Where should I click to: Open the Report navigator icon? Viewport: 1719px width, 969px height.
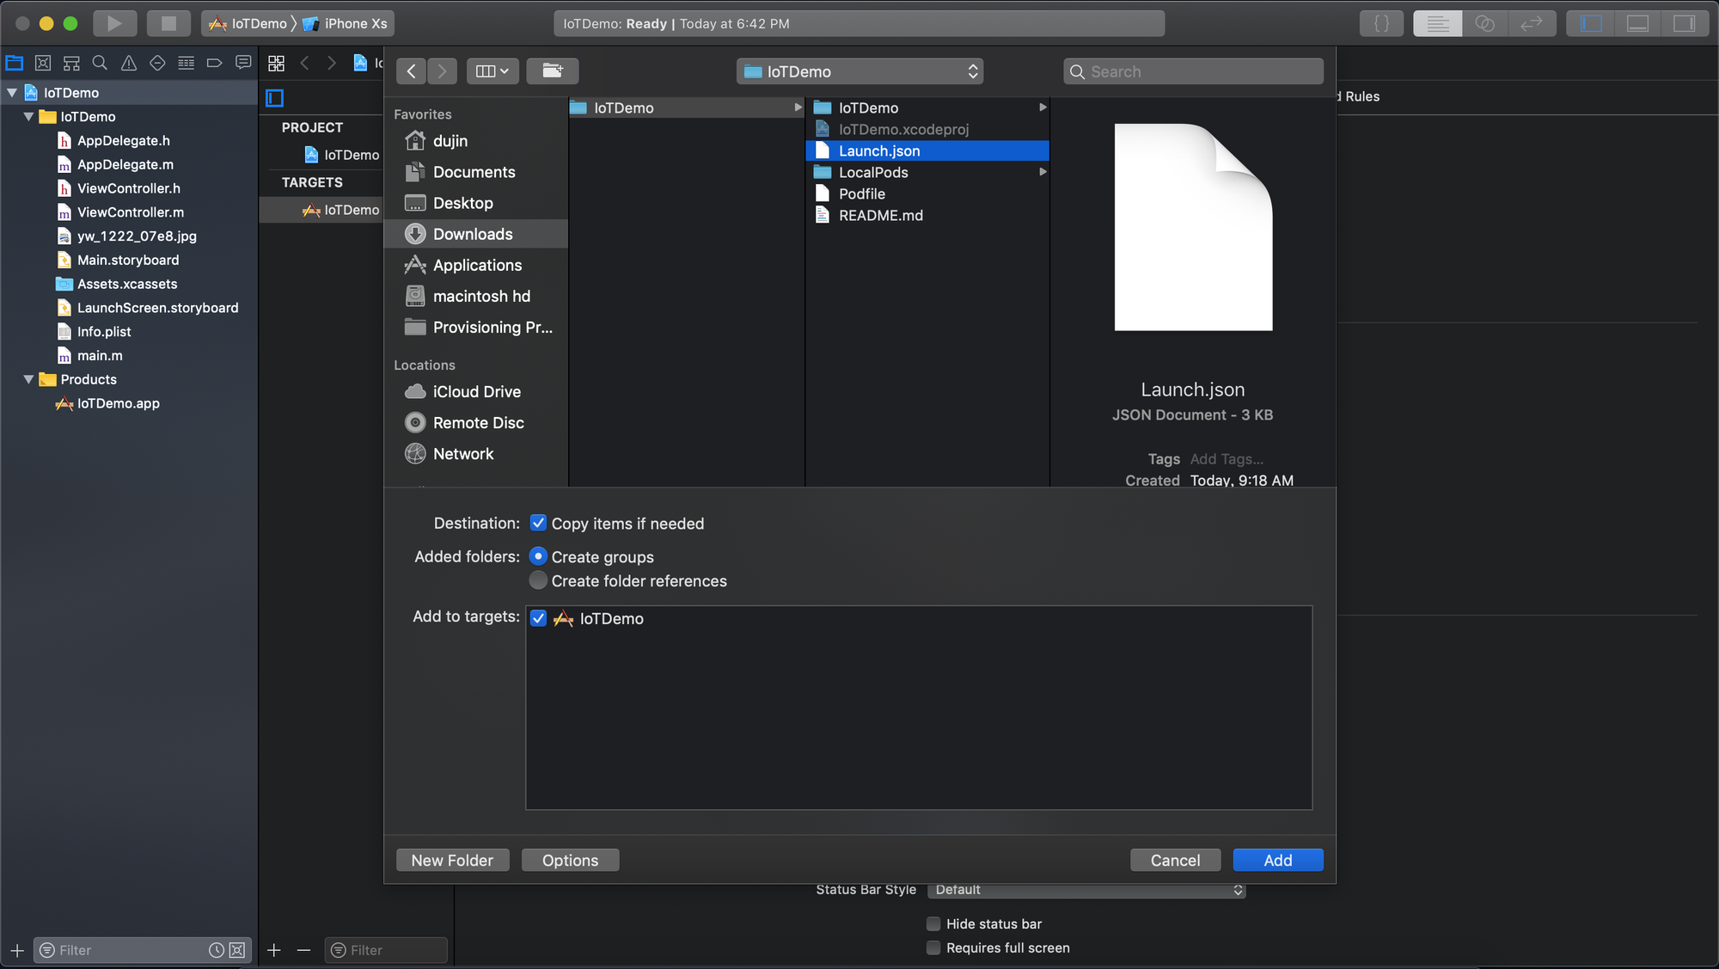[243, 63]
